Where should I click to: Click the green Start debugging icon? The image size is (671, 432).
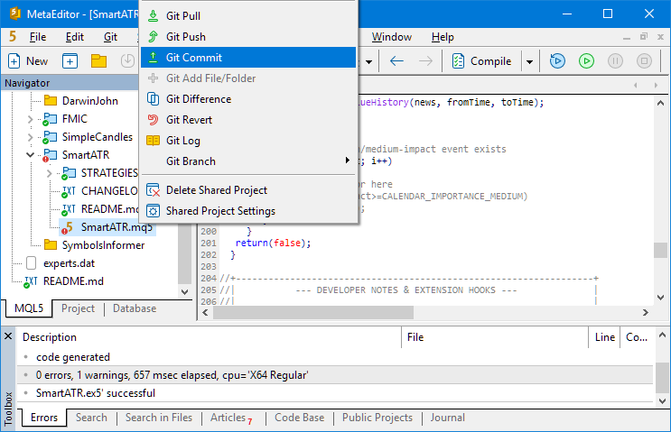[586, 61]
